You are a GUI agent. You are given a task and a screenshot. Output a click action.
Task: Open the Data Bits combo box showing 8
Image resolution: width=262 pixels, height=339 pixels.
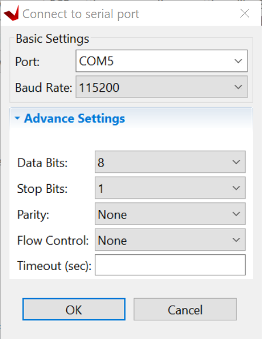coord(170,162)
